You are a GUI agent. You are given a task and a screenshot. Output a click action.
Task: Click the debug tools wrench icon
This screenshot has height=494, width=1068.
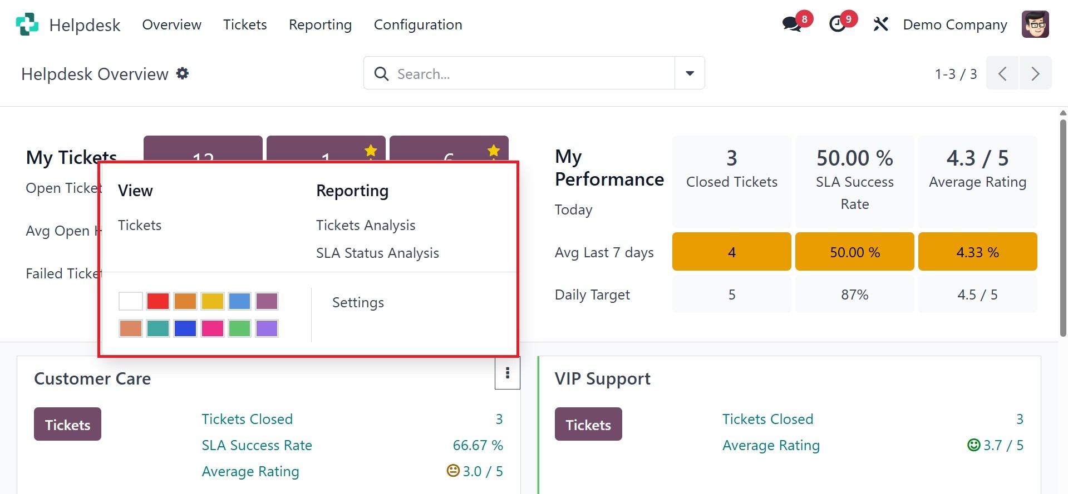tap(880, 24)
